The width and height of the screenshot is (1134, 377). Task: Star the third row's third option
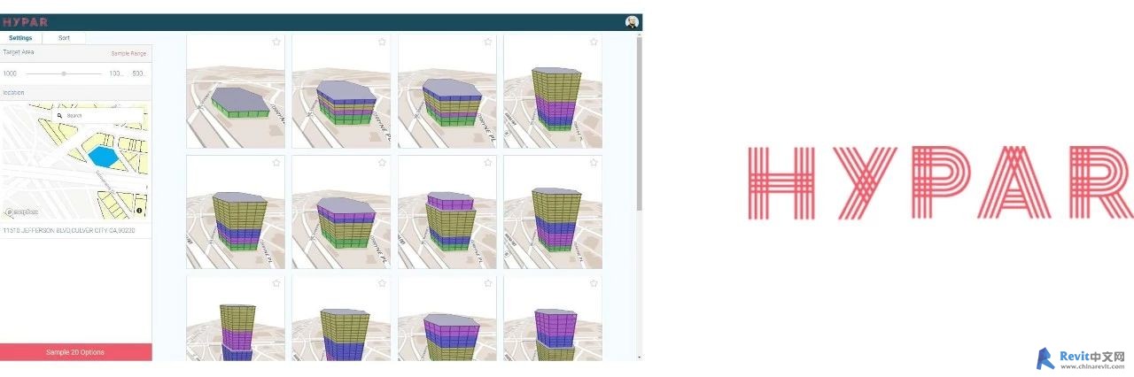point(488,283)
